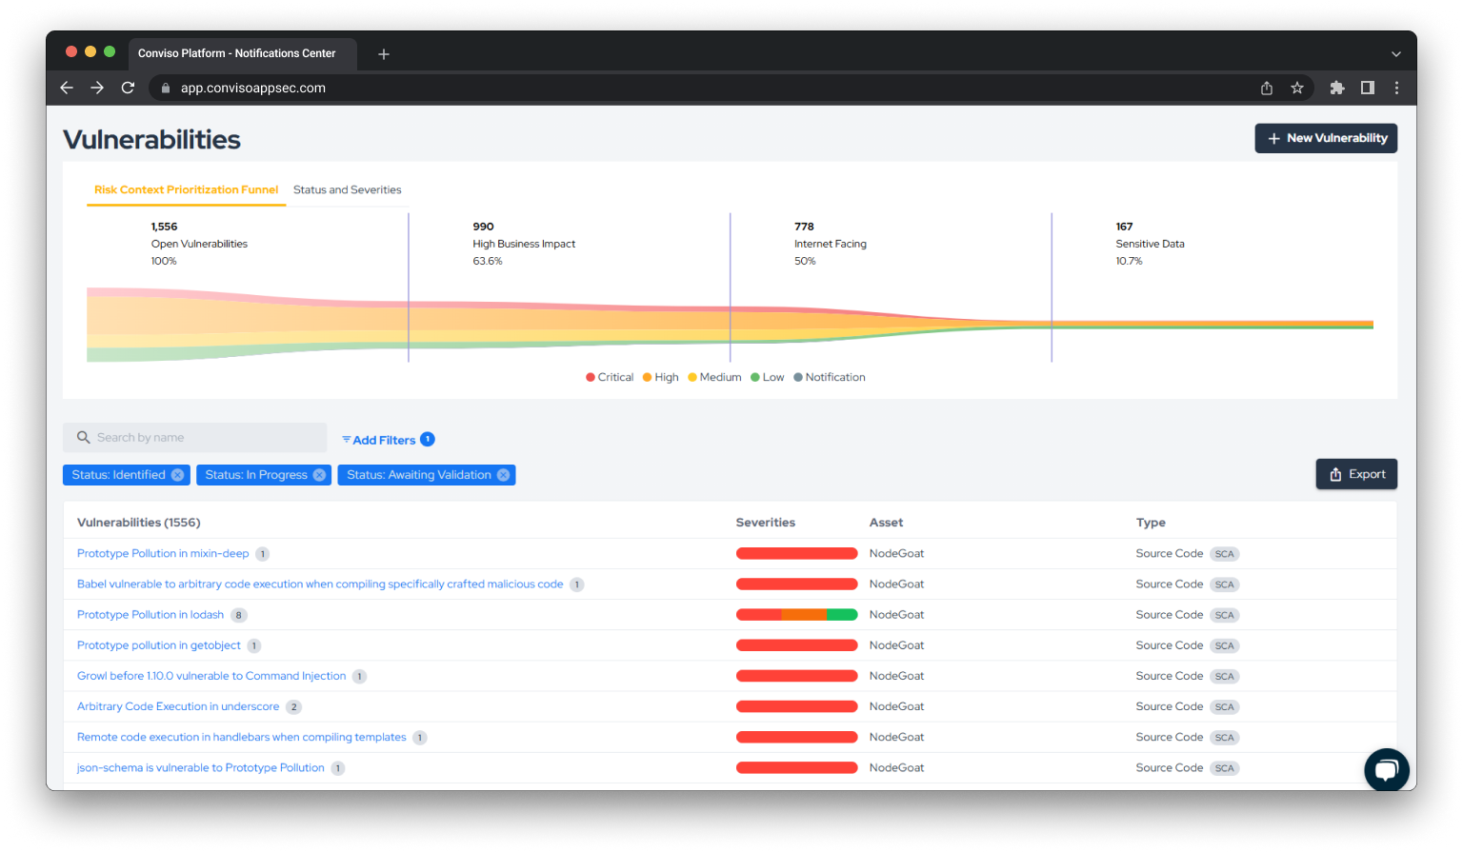Open Arbitrary Code Execution in underscore
This screenshot has width=1463, height=852.
178,706
